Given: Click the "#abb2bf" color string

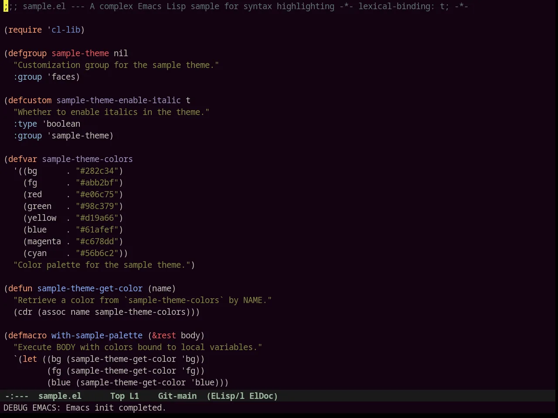Looking at the screenshot, I should tap(97, 182).
